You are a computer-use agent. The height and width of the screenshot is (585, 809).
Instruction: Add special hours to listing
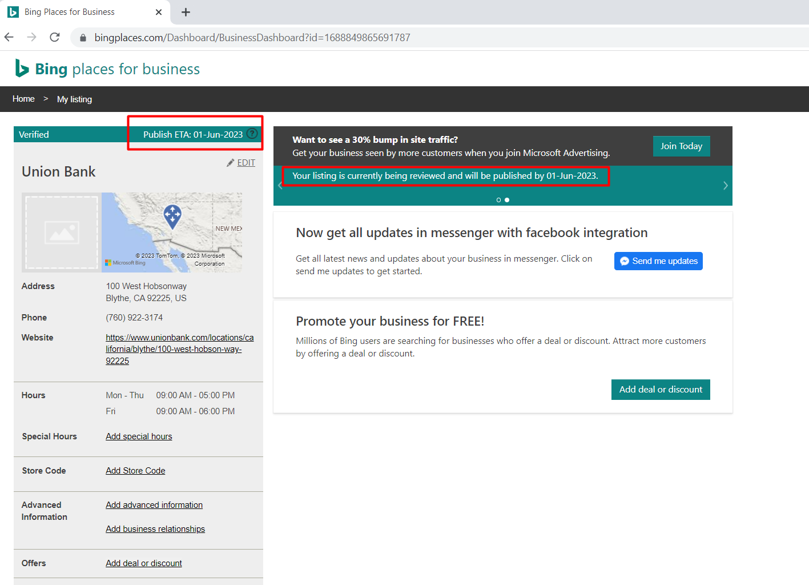pyautogui.click(x=139, y=436)
